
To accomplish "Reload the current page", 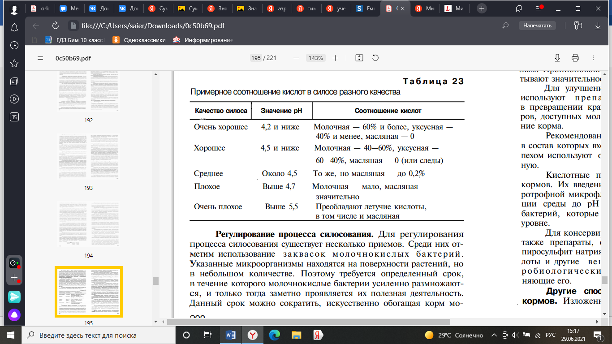I will click(56, 26).
